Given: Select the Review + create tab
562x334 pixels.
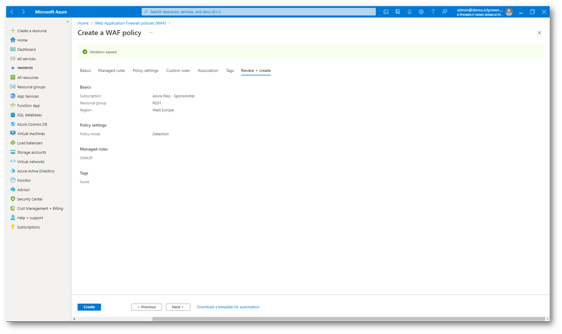Looking at the screenshot, I should tap(256, 70).
